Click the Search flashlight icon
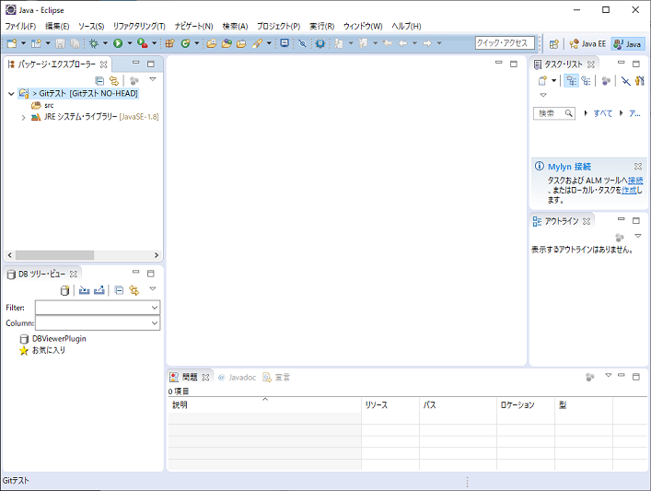The image size is (651, 491). [258, 43]
